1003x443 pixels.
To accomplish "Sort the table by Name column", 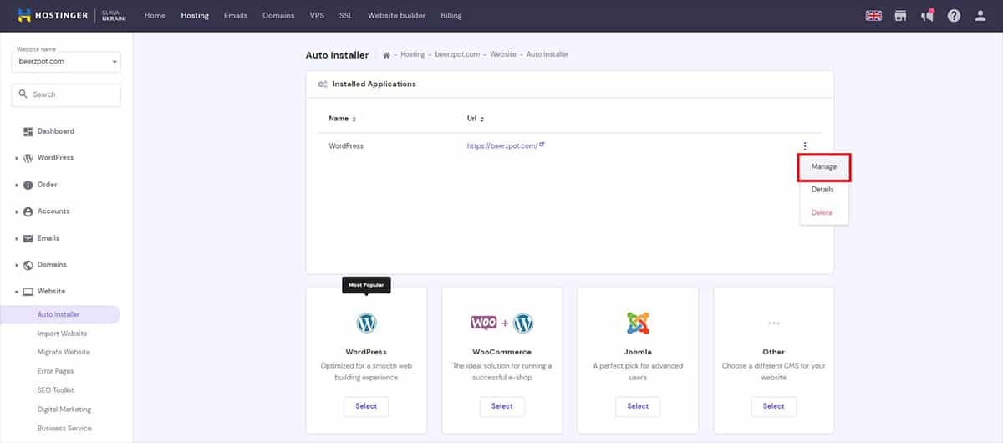I will tap(342, 119).
